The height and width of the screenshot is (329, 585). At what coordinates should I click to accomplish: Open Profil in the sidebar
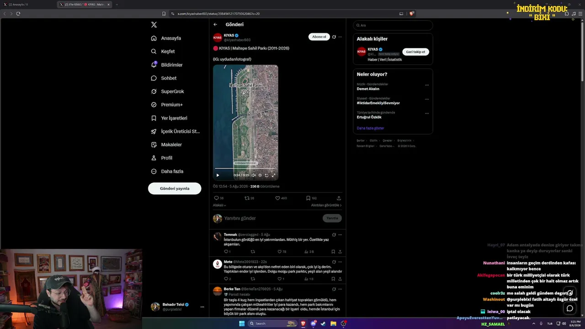162,158
